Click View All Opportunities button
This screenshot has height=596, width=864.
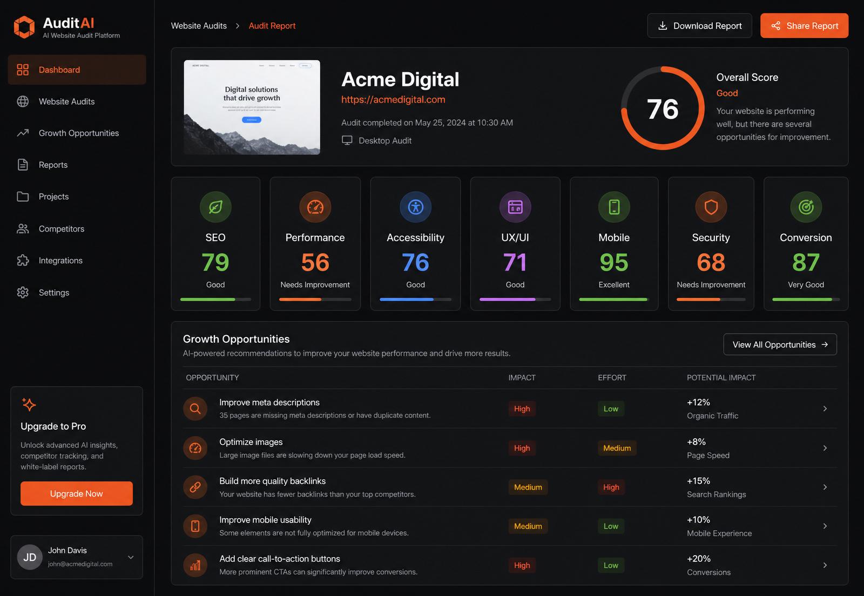780,344
